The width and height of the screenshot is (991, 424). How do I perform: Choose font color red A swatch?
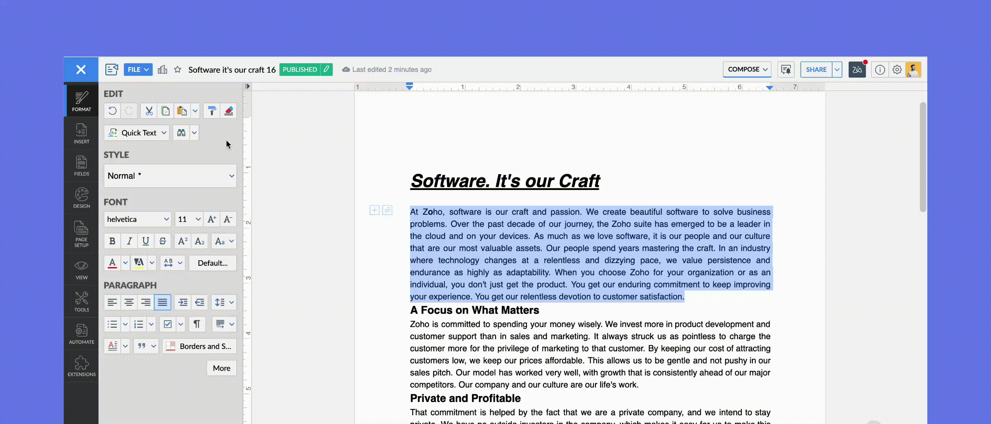click(112, 263)
